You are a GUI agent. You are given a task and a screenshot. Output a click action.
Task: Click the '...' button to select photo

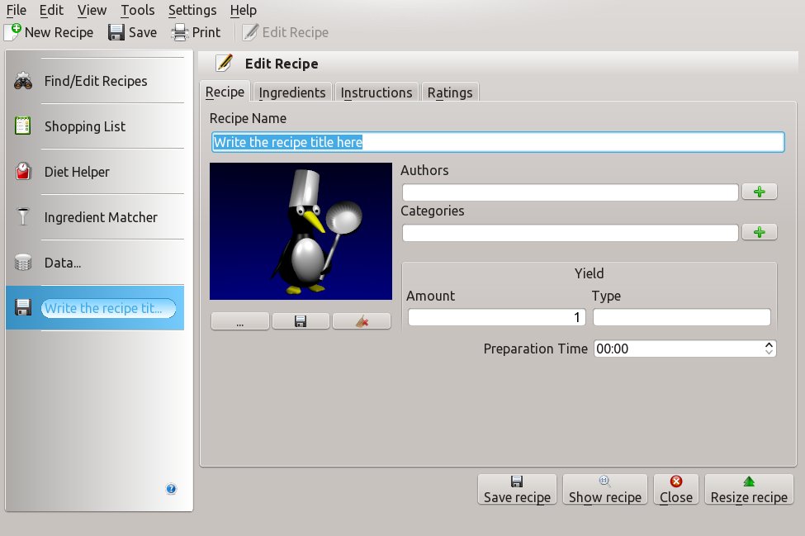click(239, 321)
